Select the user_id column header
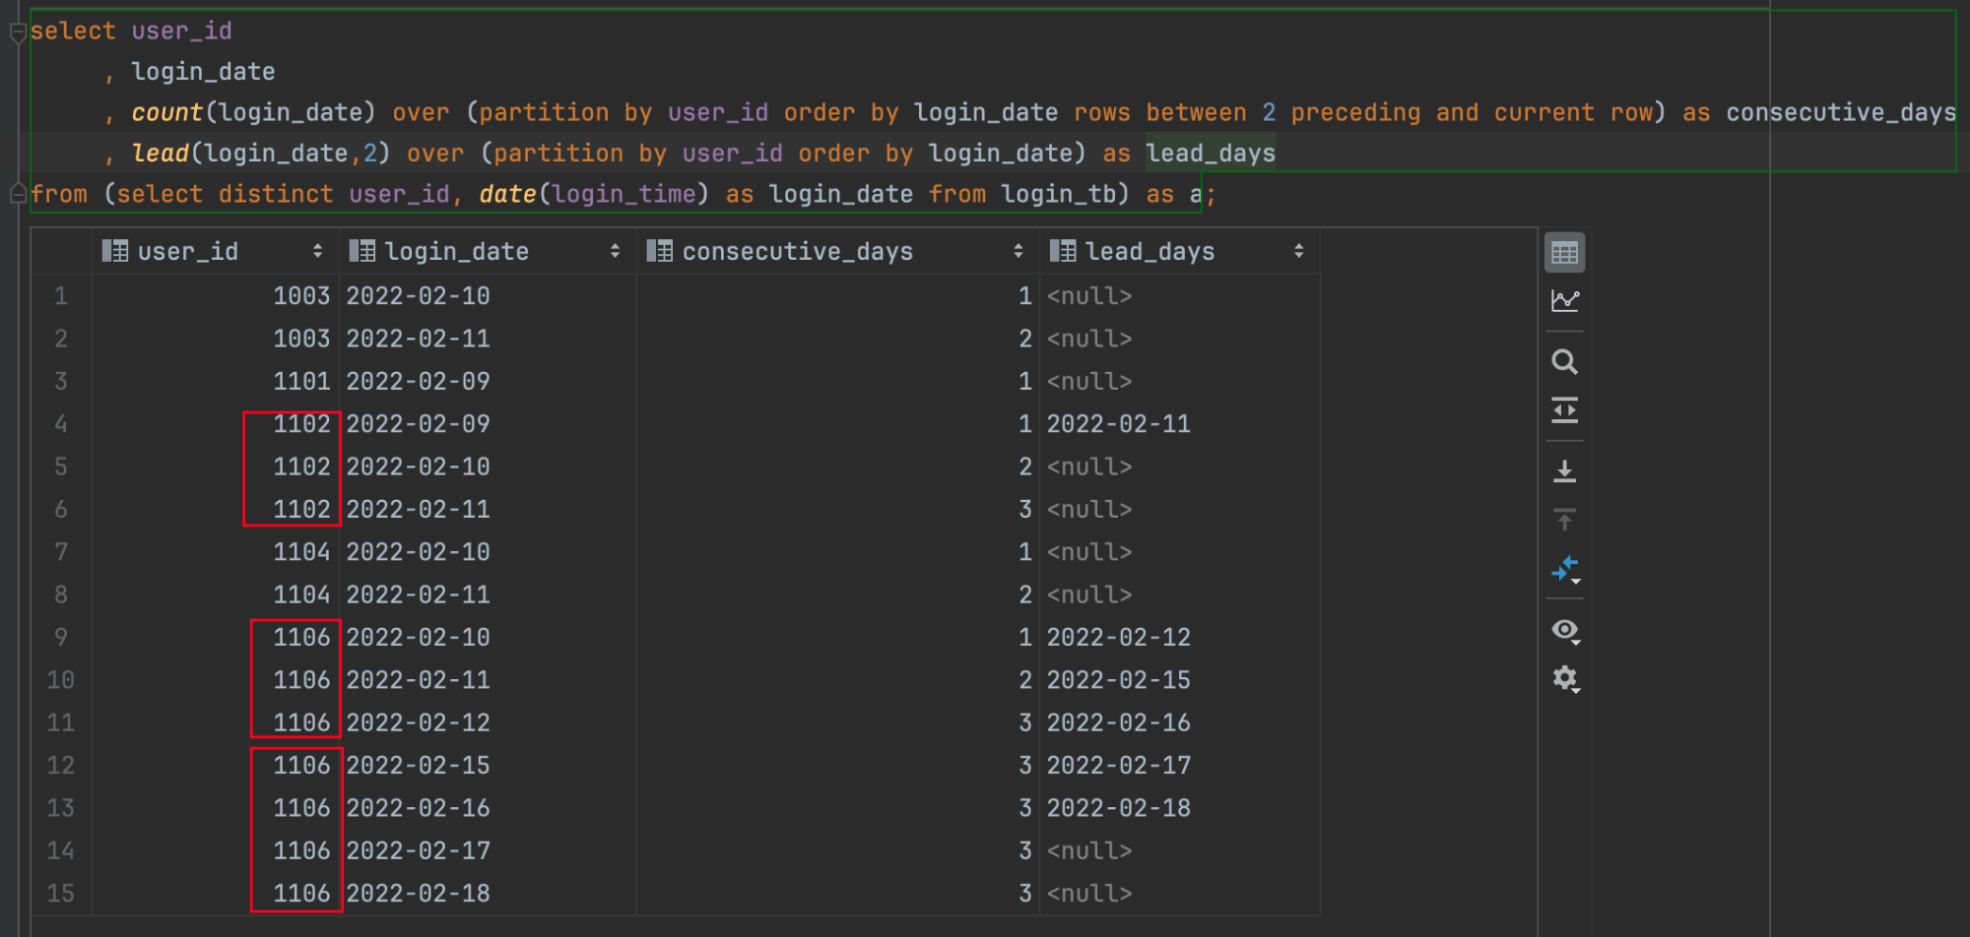The width and height of the screenshot is (1970, 937). (x=216, y=251)
